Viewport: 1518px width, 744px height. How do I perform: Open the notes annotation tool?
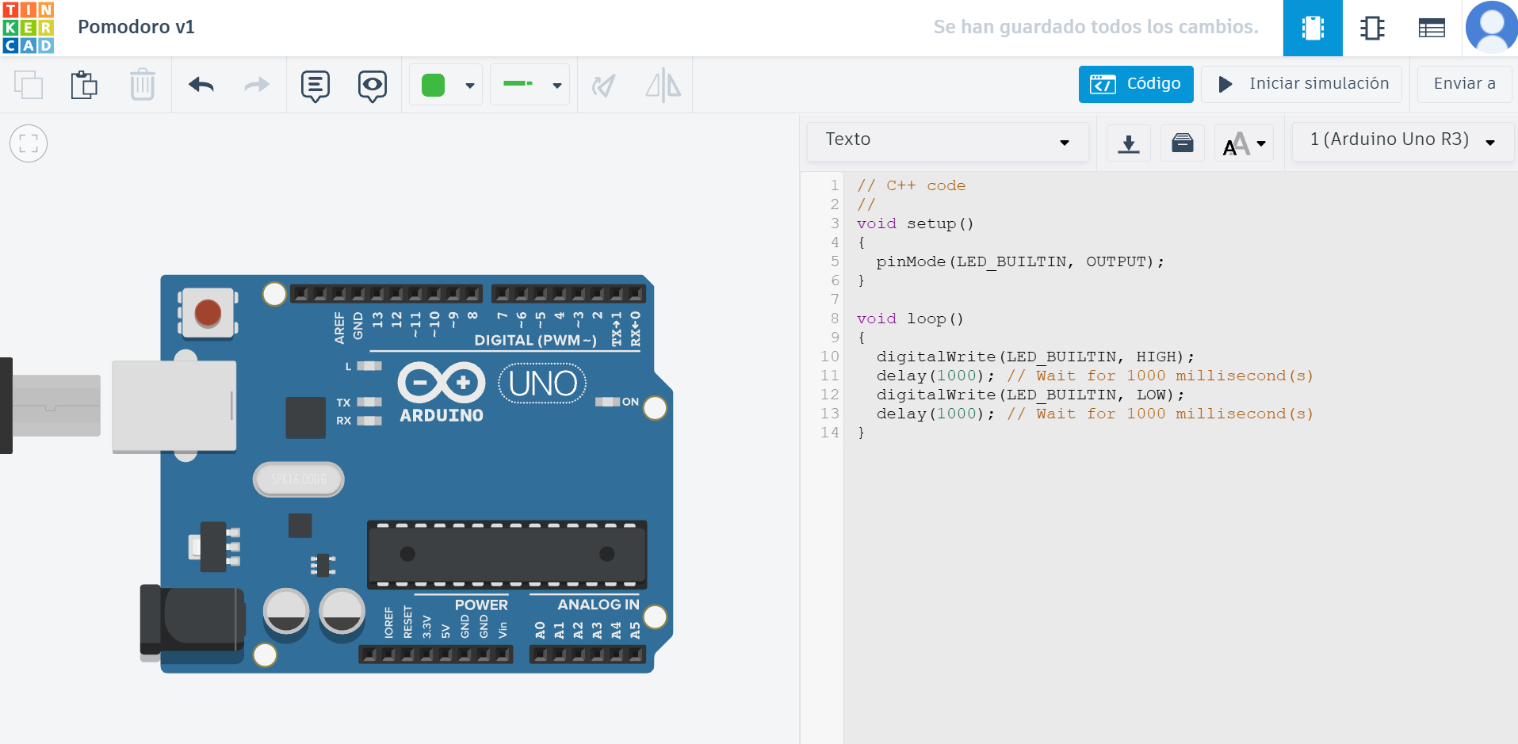[315, 85]
